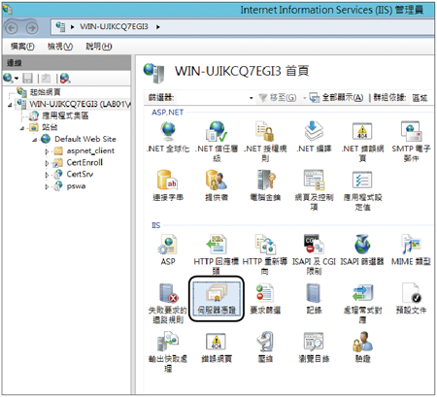Click the back navigation arrow button
Viewport: 437px width, 397px height.
point(12,28)
